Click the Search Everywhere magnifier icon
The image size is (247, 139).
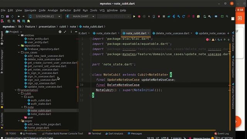coord(227,16)
